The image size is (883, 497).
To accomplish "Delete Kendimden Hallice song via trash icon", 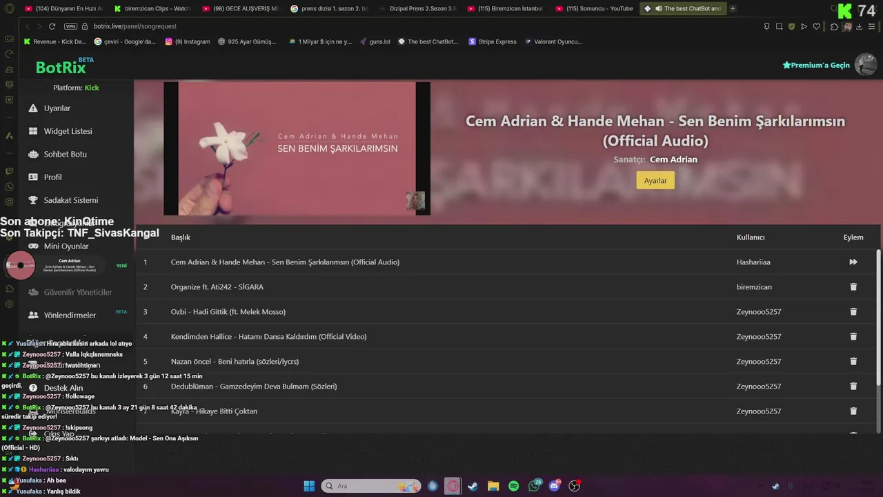I will pos(853,337).
